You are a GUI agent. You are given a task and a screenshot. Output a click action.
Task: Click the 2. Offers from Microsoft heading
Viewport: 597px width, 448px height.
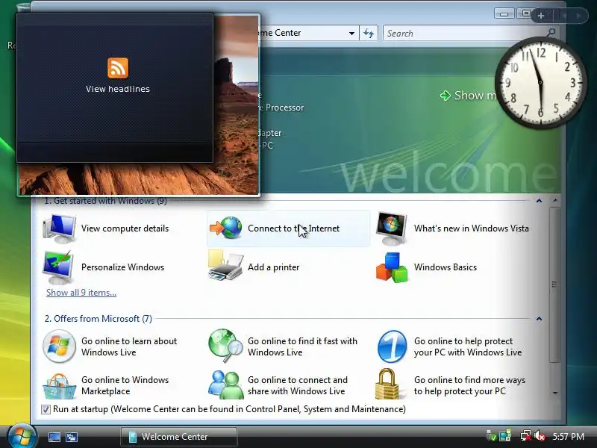(x=99, y=319)
